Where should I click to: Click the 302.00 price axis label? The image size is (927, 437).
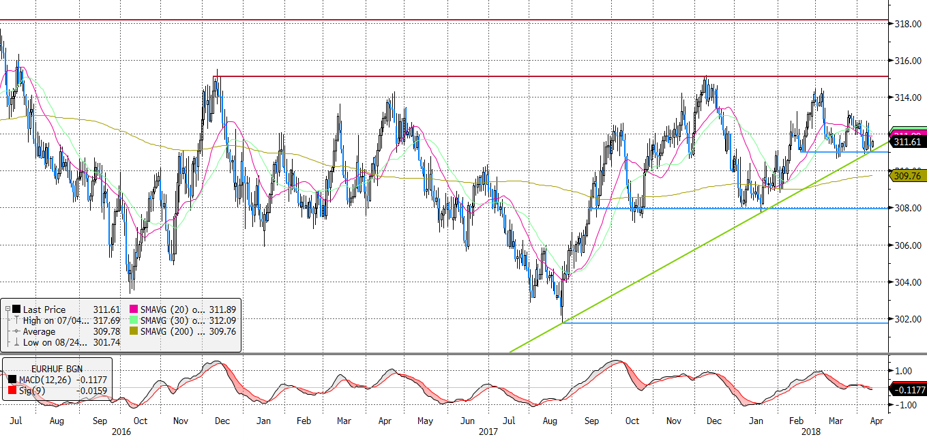pyautogui.click(x=907, y=318)
